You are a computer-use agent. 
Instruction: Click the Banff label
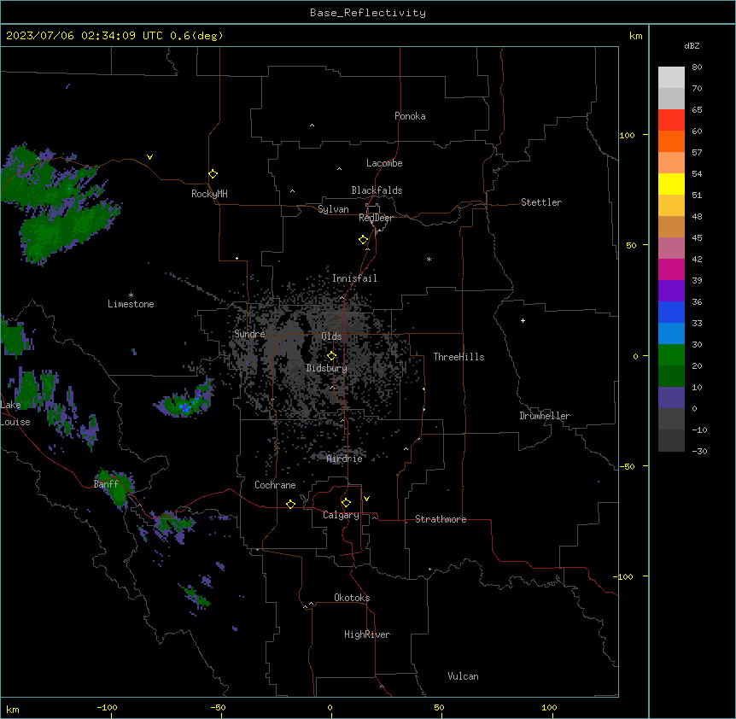coord(106,484)
